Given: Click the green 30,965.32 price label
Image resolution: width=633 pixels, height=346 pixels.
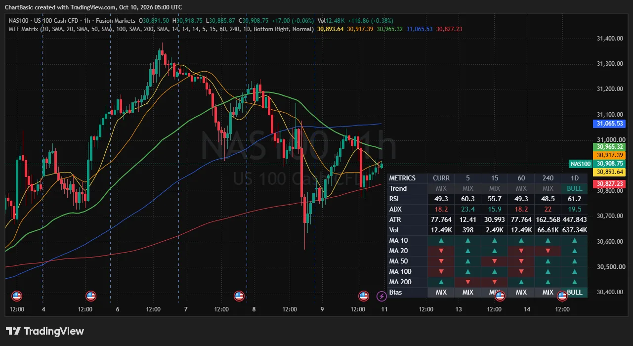Looking at the screenshot, I should point(610,147).
